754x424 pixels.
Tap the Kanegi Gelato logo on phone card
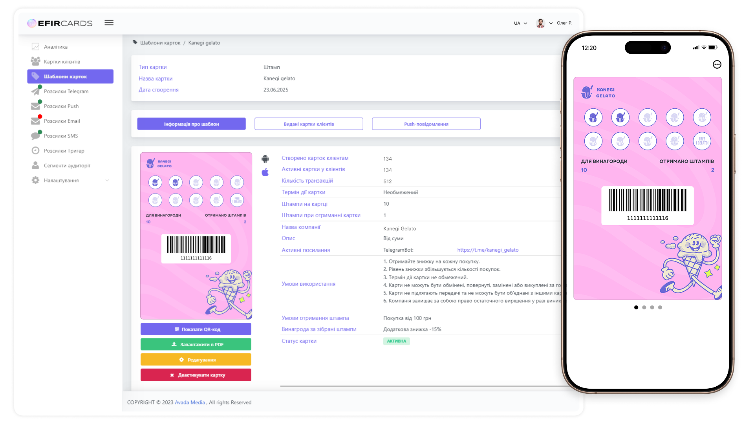[598, 92]
